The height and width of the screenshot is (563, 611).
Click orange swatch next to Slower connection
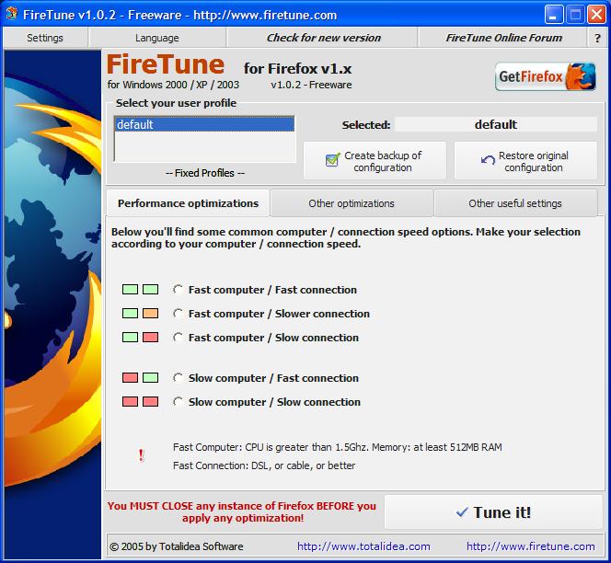coord(150,314)
